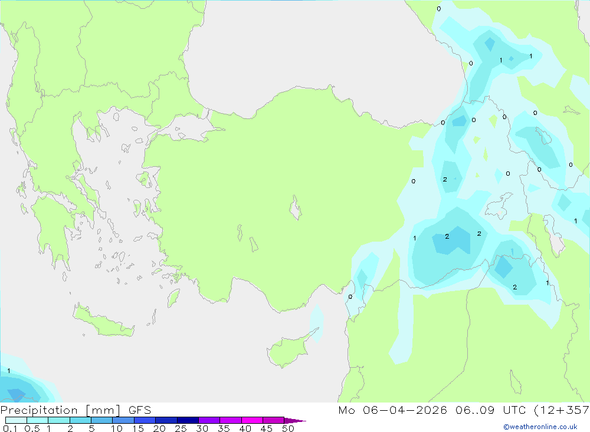Select the 0.5–1 mm legend color swatch
This screenshot has height=432, width=590.
(38, 420)
